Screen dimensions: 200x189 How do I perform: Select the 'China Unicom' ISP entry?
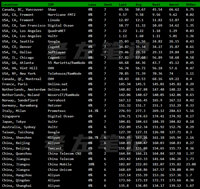click(60, 170)
